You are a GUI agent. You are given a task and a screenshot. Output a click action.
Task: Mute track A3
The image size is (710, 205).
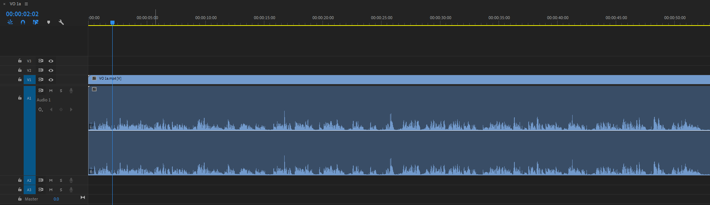tap(51, 190)
